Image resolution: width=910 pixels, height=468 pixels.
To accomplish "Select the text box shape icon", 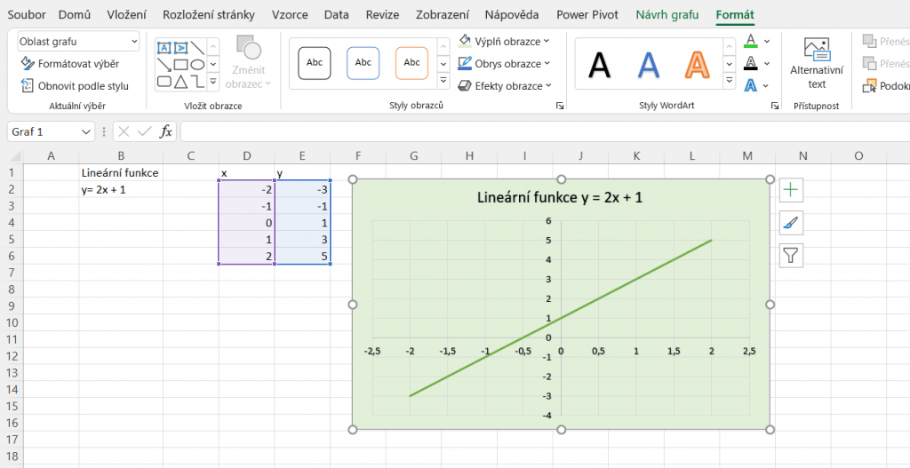I will pyautogui.click(x=164, y=48).
